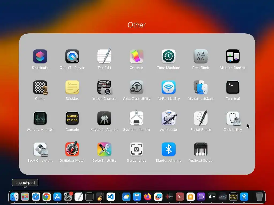Open the Trash in the Dock
Viewport: 274px width, 205px height.
point(260,197)
